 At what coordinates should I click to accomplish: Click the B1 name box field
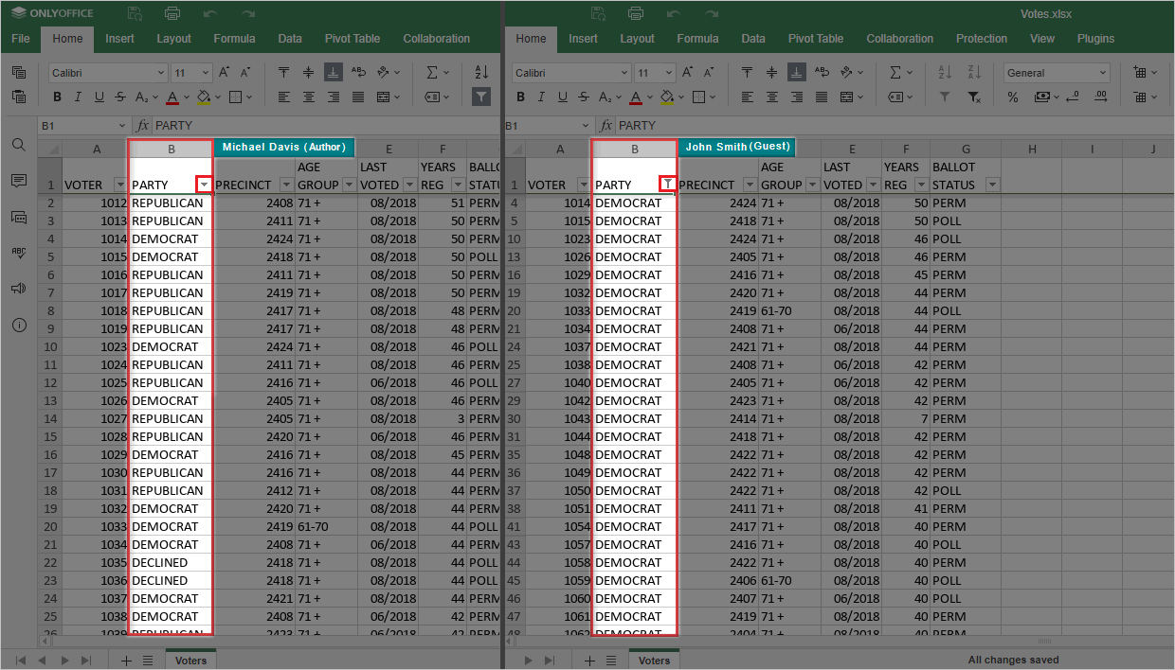tap(76, 124)
